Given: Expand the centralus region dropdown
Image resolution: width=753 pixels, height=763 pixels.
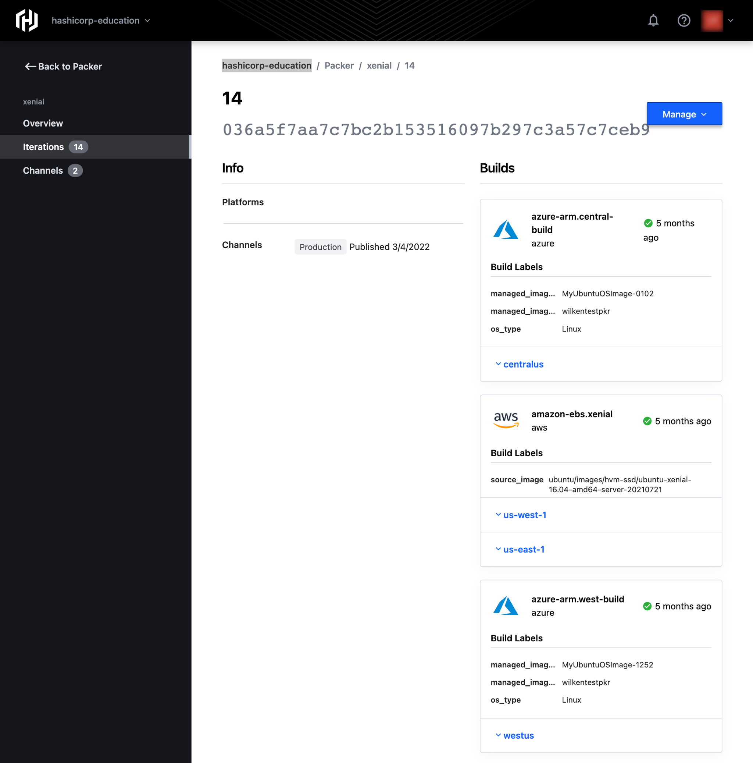Looking at the screenshot, I should point(518,364).
